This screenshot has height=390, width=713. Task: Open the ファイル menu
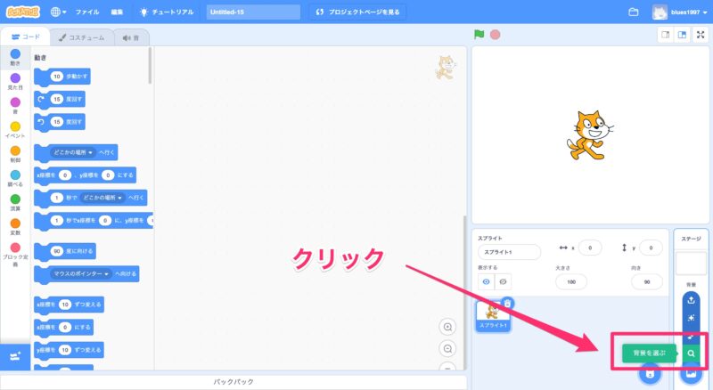tap(87, 12)
